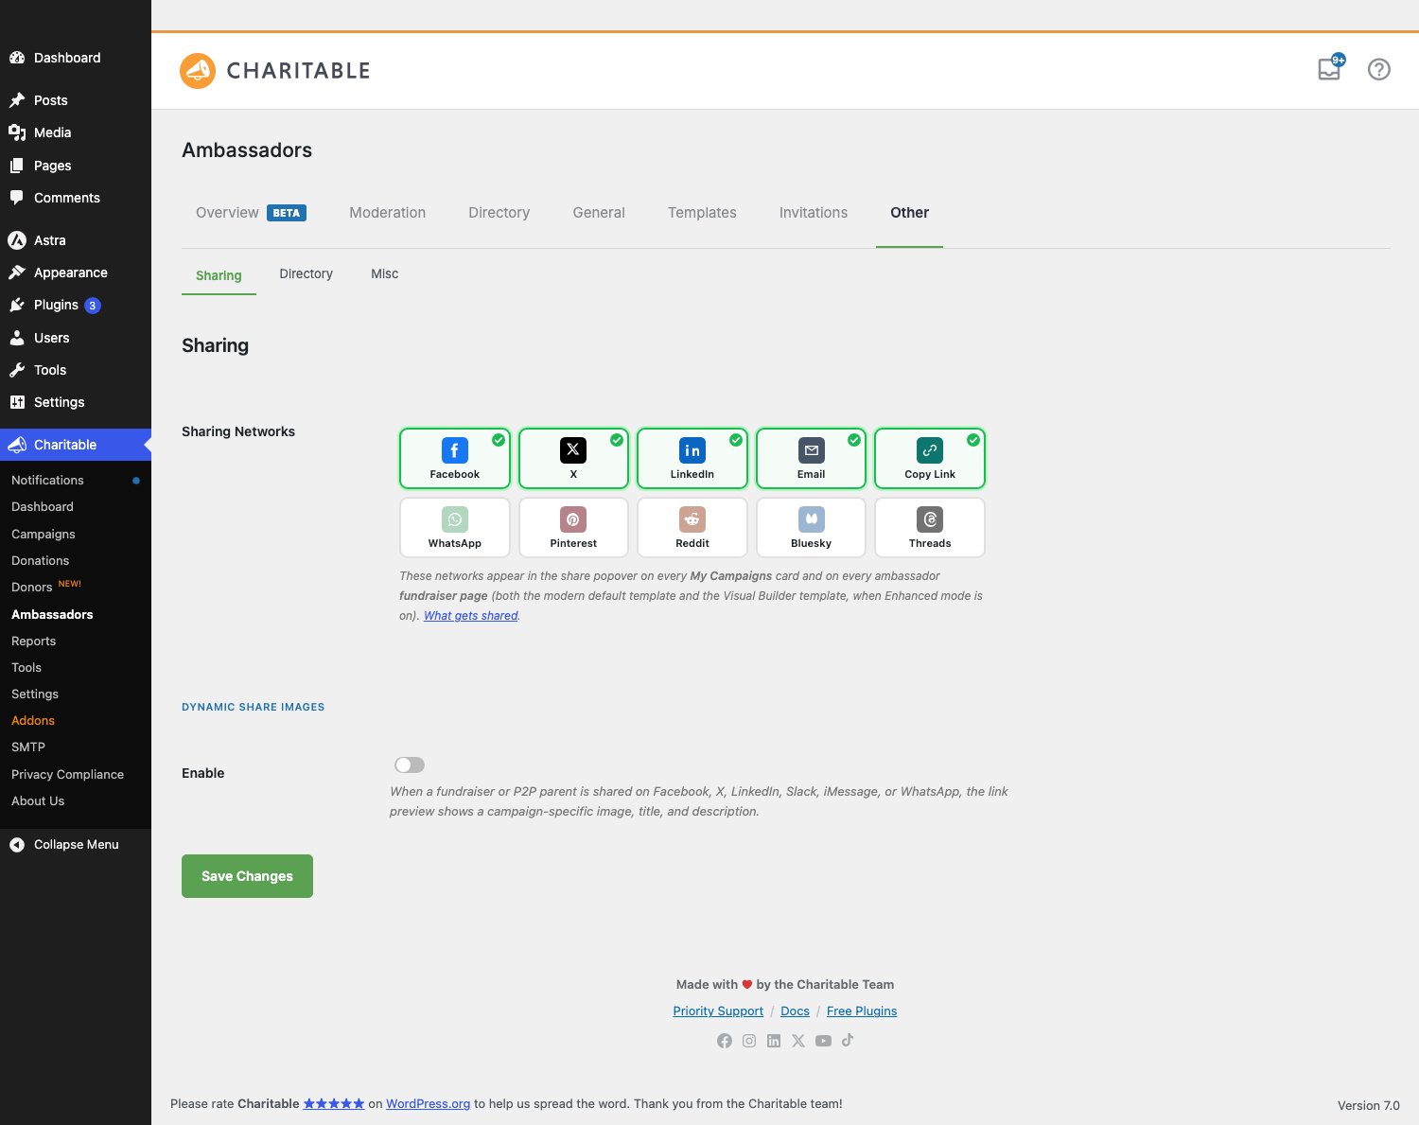Image resolution: width=1419 pixels, height=1125 pixels.
Task: Click the Plugins plug icon
Action: [x=17, y=305]
